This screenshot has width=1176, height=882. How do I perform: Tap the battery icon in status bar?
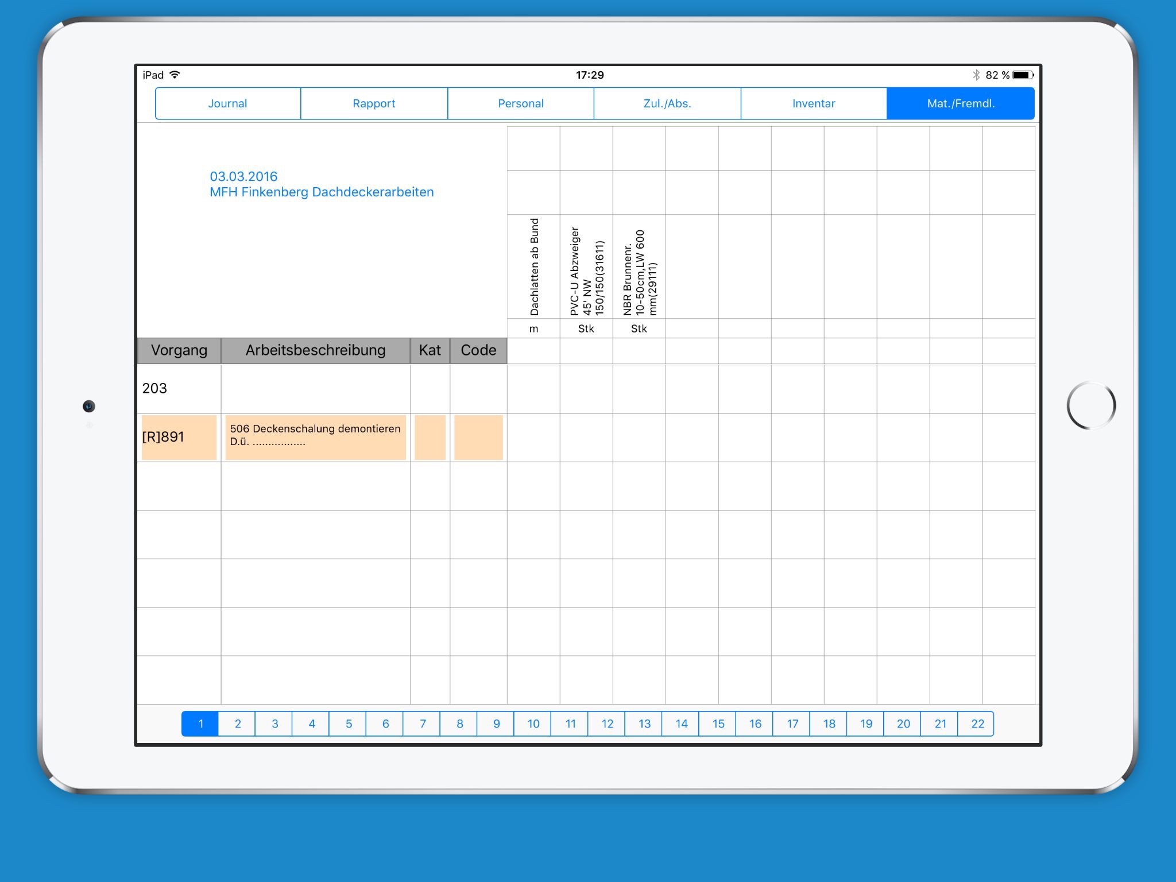[1022, 75]
